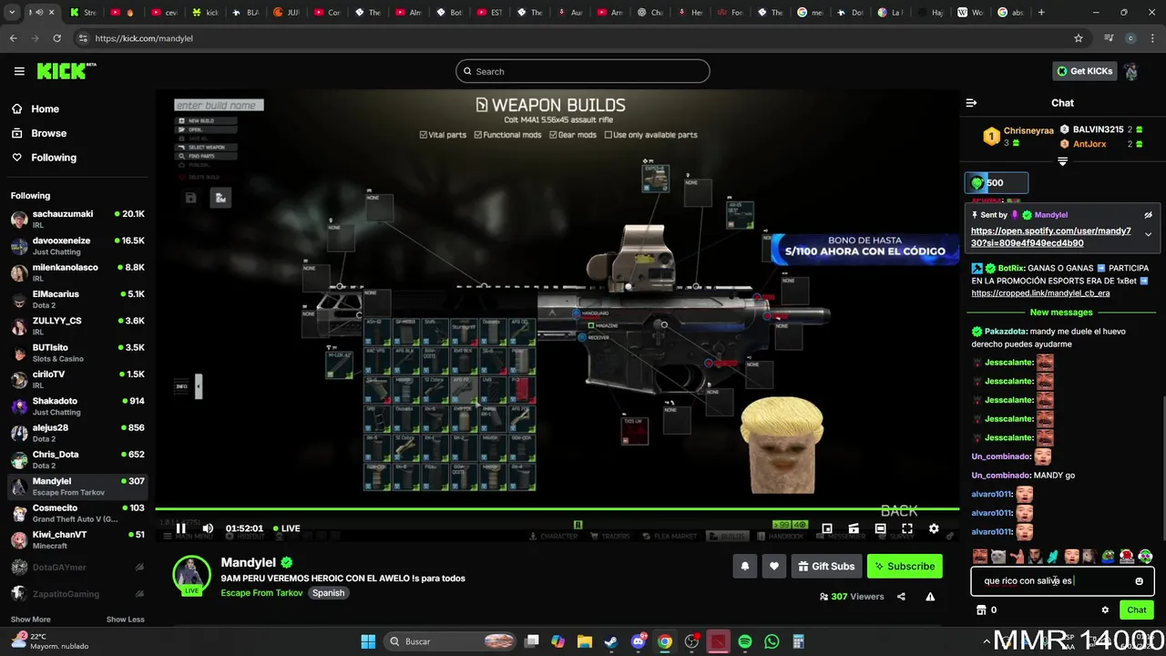Open davooxeneize channel
Screen dimensions: 1166x656
click(77, 246)
